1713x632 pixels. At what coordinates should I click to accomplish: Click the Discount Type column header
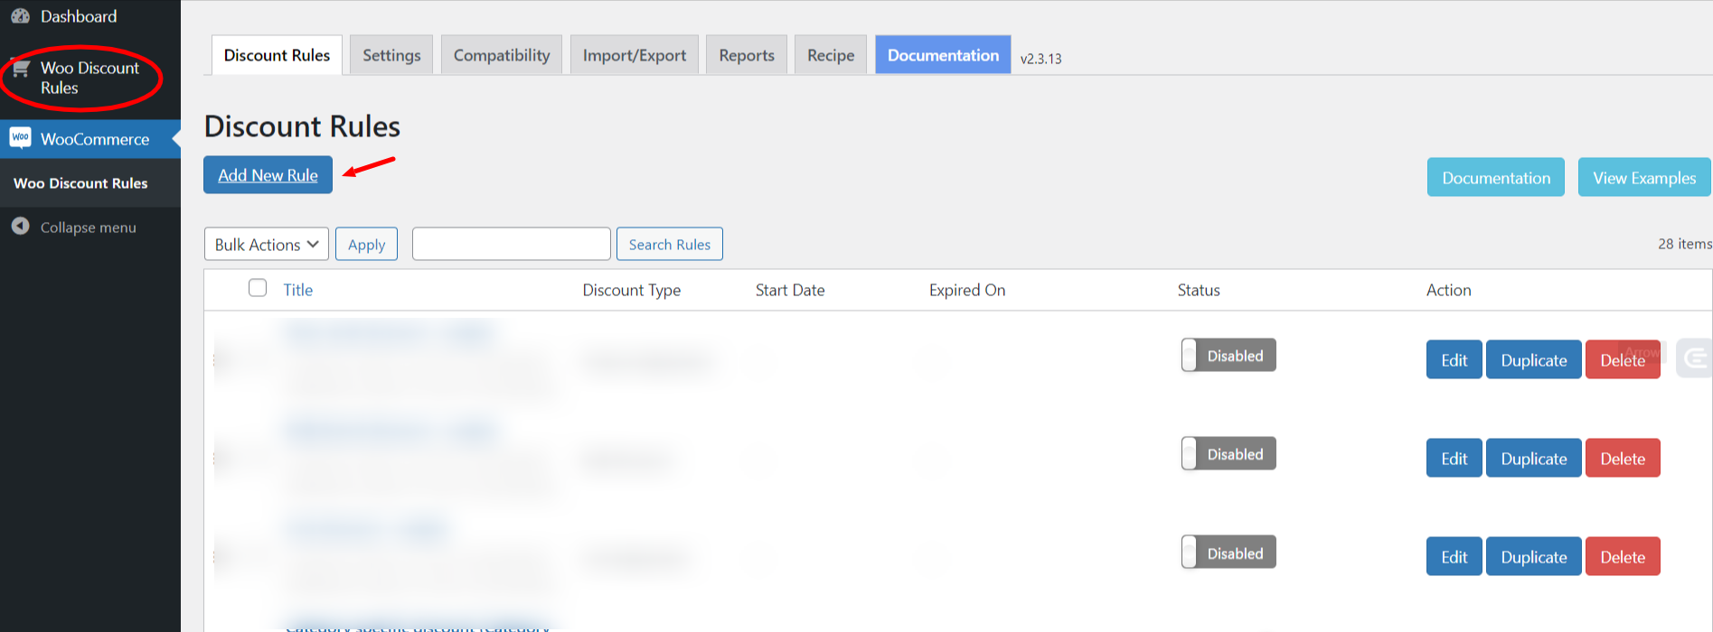coord(631,290)
